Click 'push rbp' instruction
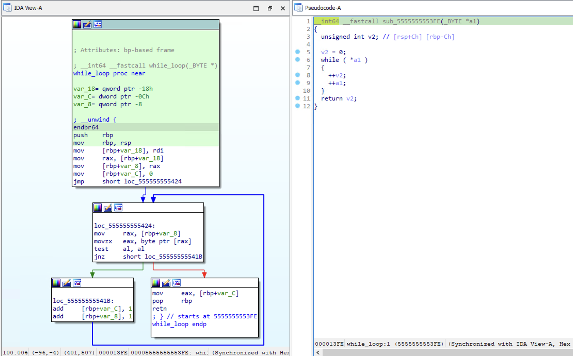The height and width of the screenshot is (356, 573). click(93, 135)
